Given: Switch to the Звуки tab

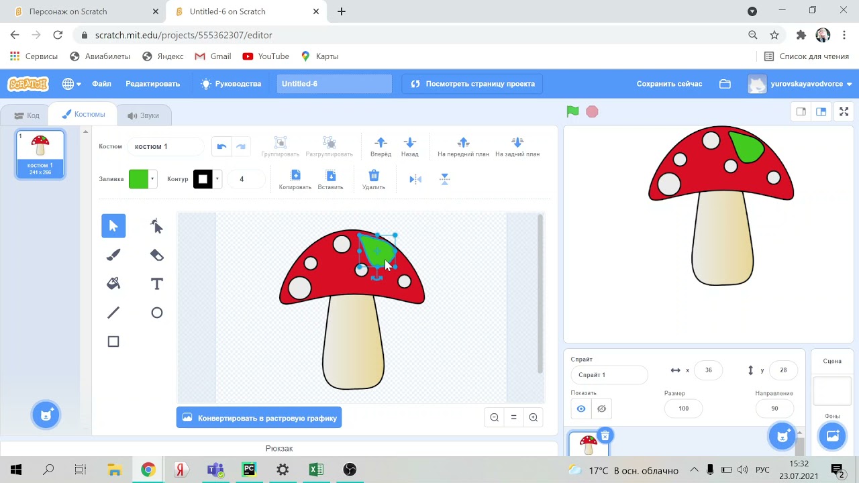Looking at the screenshot, I should point(143,115).
